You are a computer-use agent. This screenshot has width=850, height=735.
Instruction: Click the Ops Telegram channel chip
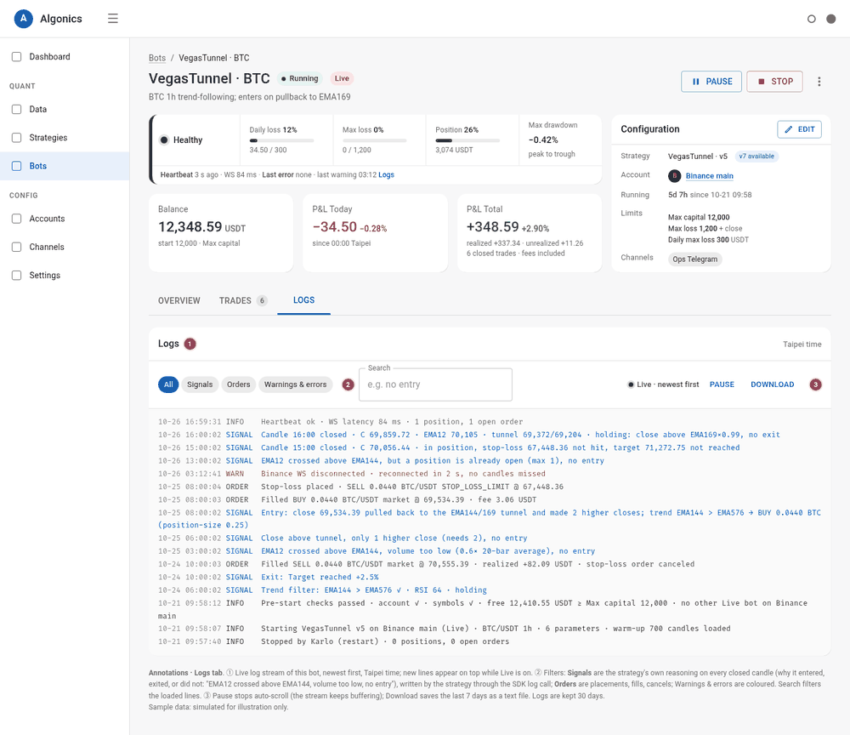695,259
